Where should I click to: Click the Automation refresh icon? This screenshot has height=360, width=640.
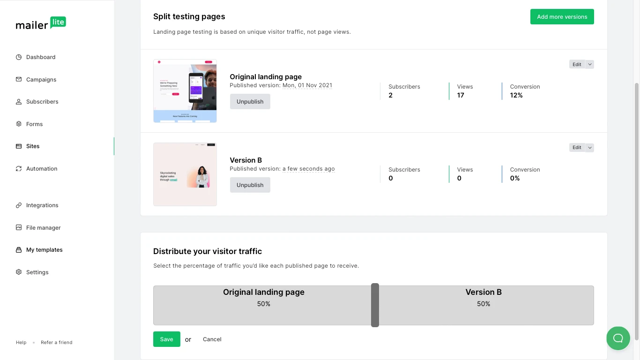click(x=19, y=169)
